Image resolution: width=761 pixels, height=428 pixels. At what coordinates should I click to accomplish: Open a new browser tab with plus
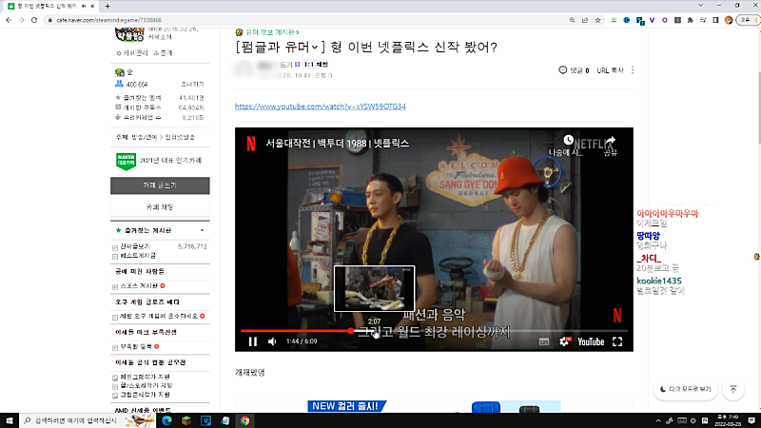(107, 7)
